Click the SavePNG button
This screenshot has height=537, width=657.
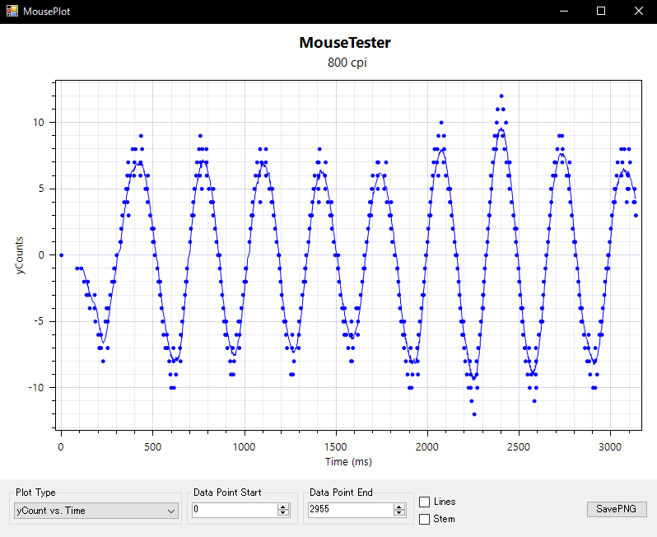617,509
